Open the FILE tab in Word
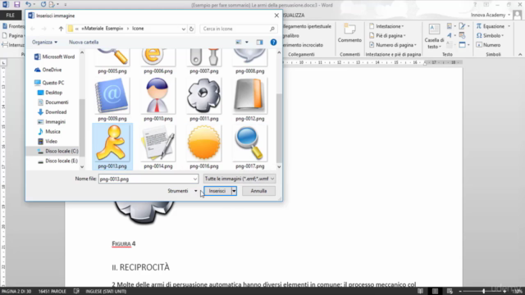The width and height of the screenshot is (525, 295). [x=11, y=15]
